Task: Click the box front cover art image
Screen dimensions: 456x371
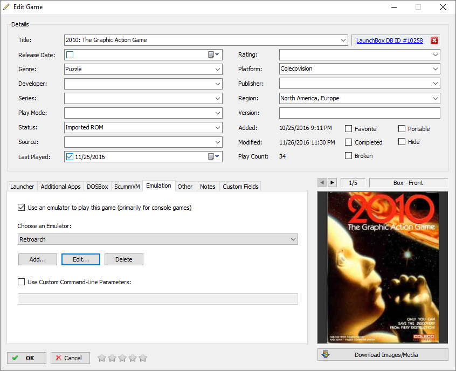Action: pyautogui.click(x=383, y=267)
